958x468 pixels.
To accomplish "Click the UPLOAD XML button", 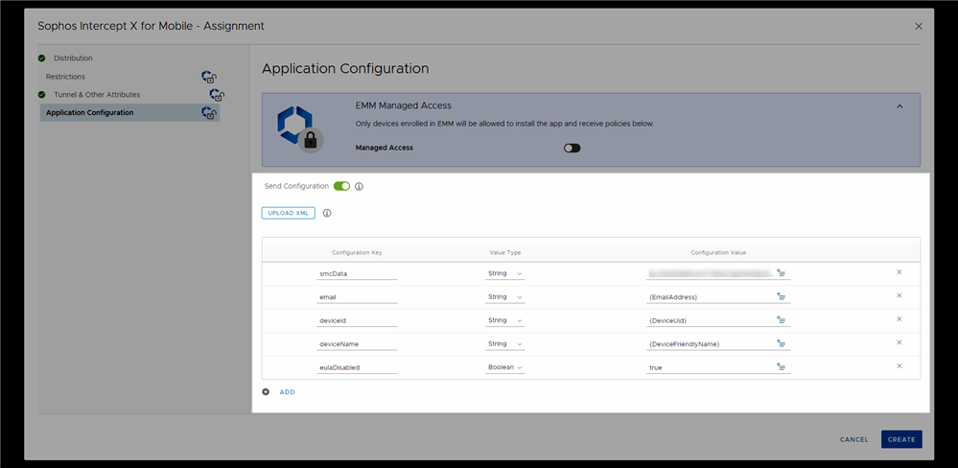I will coord(289,213).
